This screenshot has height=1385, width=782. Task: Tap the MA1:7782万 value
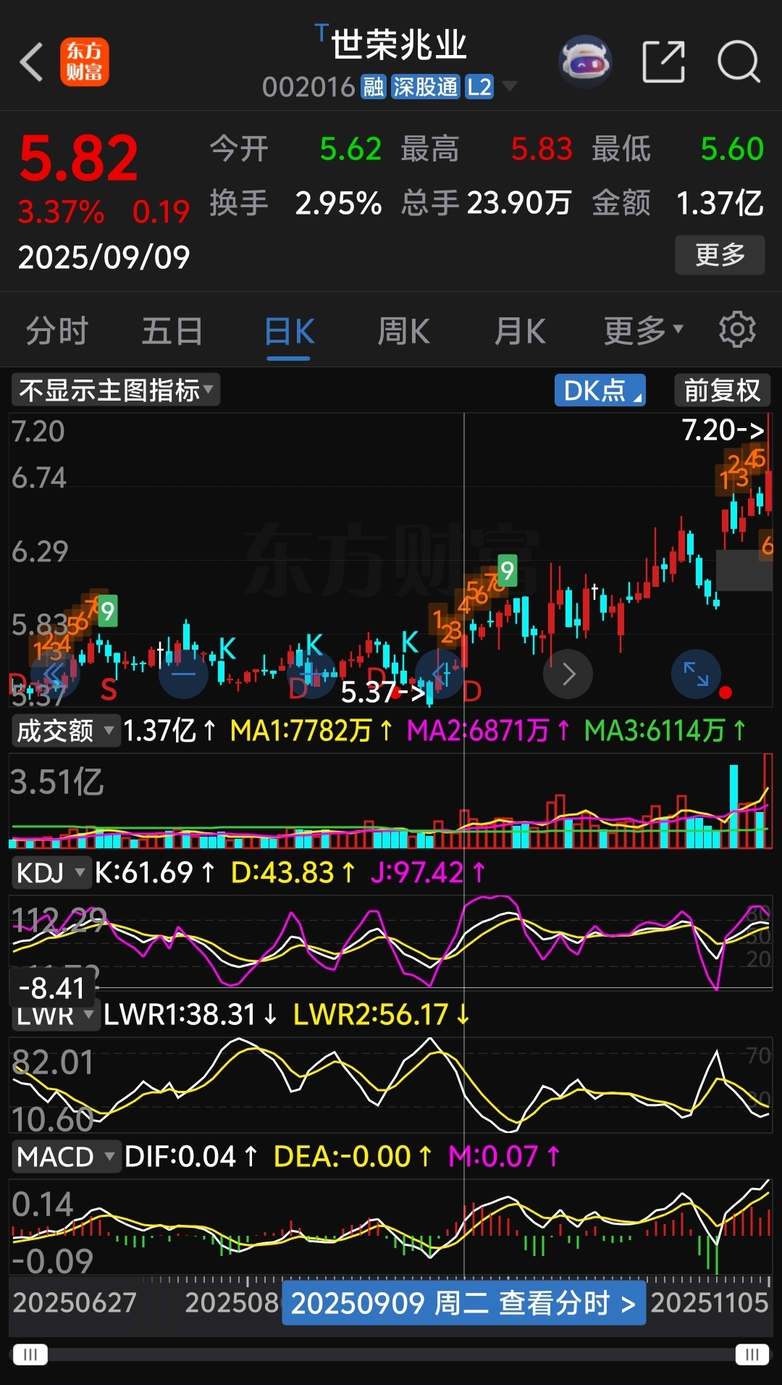pos(311,730)
